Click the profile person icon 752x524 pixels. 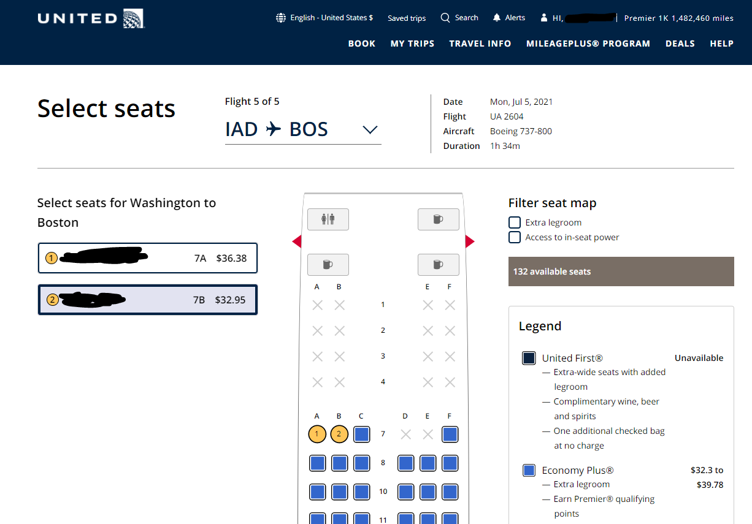(543, 18)
